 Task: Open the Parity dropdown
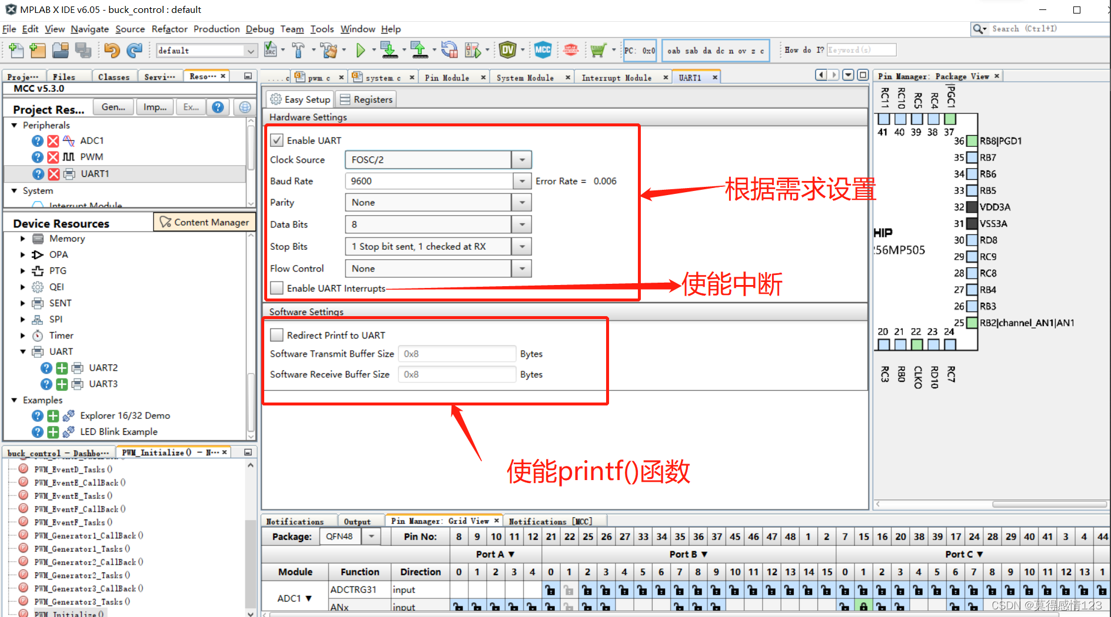coord(521,202)
